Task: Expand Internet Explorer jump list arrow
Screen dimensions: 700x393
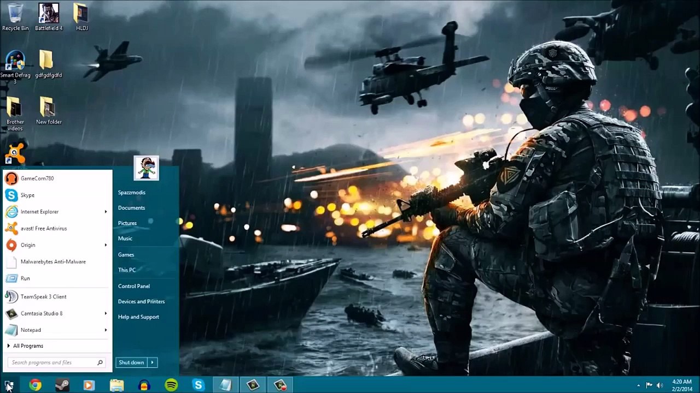Action: coord(106,212)
